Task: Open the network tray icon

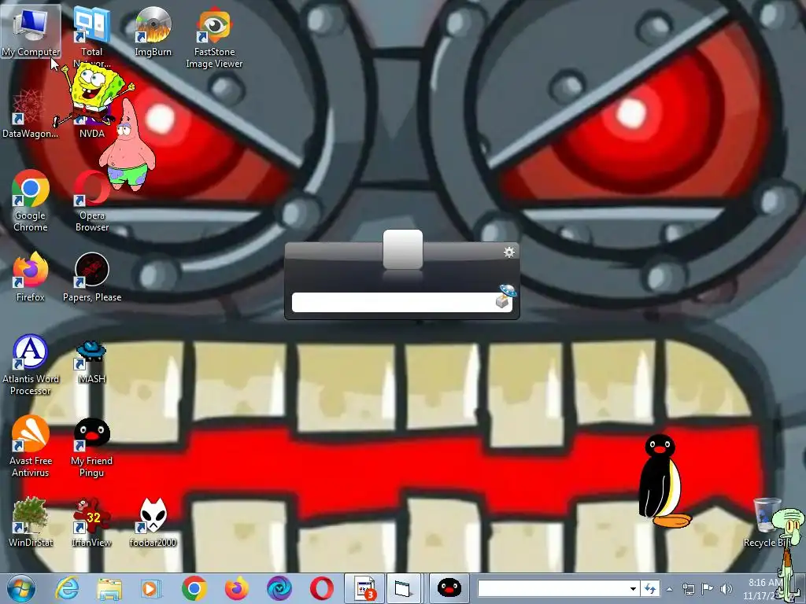Action: [x=688, y=589]
